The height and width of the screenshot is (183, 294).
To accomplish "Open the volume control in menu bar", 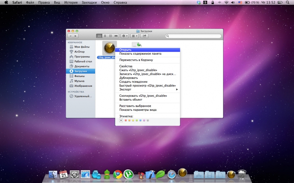I will tap(233, 2).
